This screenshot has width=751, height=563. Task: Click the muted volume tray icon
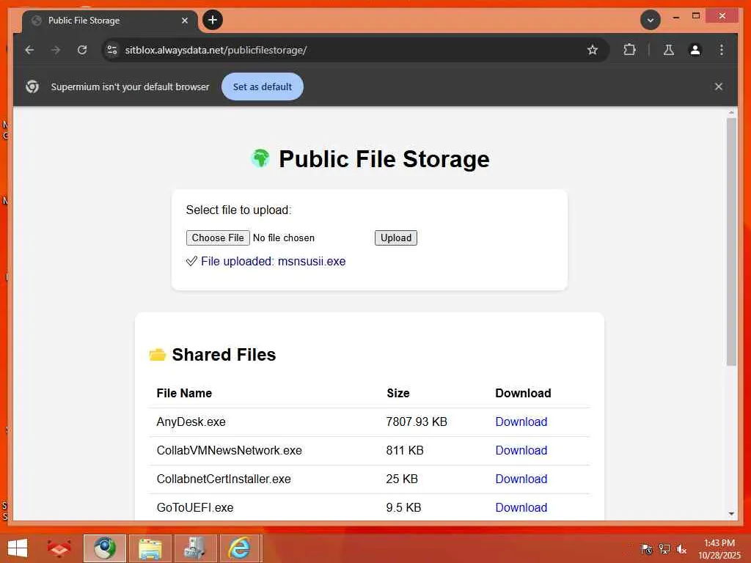(681, 549)
